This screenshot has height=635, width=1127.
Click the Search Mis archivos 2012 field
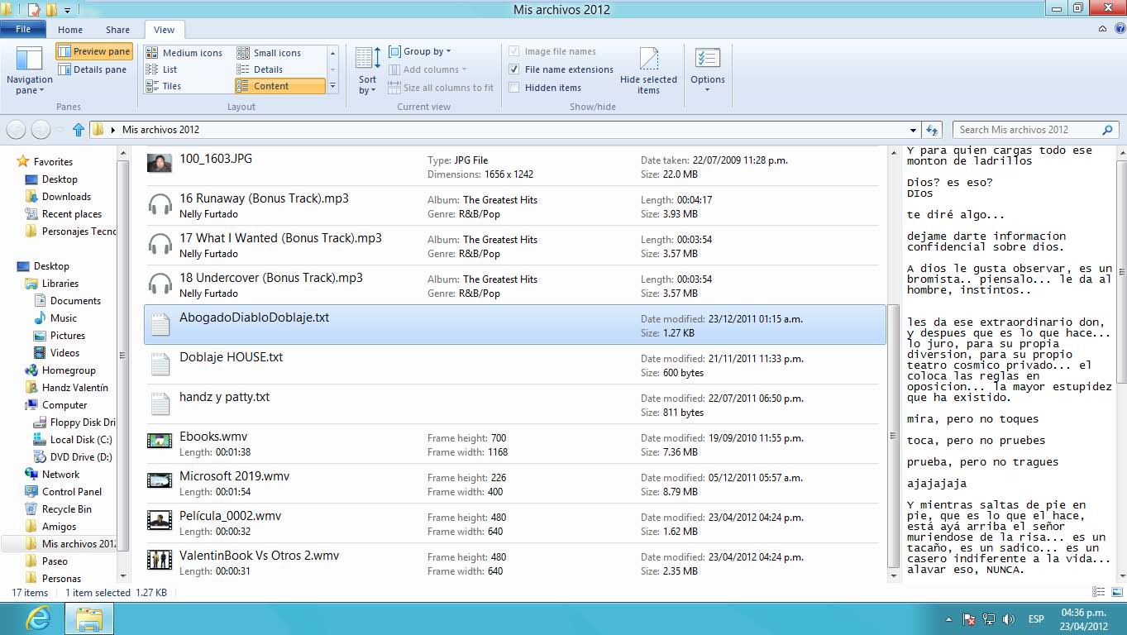click(x=1029, y=130)
